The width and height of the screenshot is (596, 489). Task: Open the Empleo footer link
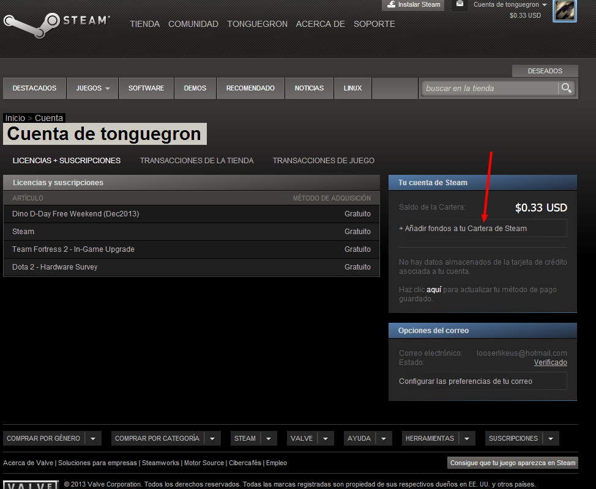[x=277, y=463]
